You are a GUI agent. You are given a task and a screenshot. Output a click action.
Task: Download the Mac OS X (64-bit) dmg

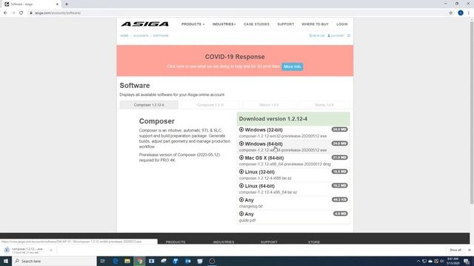[x=293, y=161]
